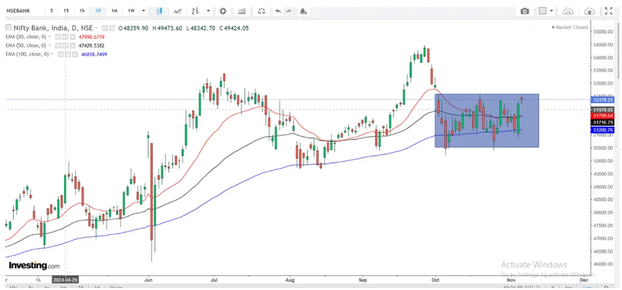Open the compare symbols scales icon
Viewport: 622px width, 290px height.
click(x=262, y=11)
